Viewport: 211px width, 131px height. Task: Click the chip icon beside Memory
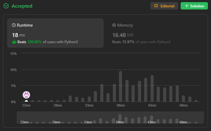[x=114, y=25]
